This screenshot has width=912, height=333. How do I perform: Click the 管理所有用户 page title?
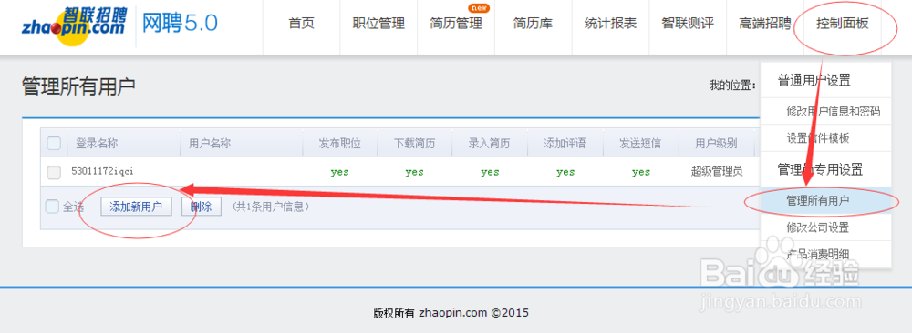pos(78,86)
